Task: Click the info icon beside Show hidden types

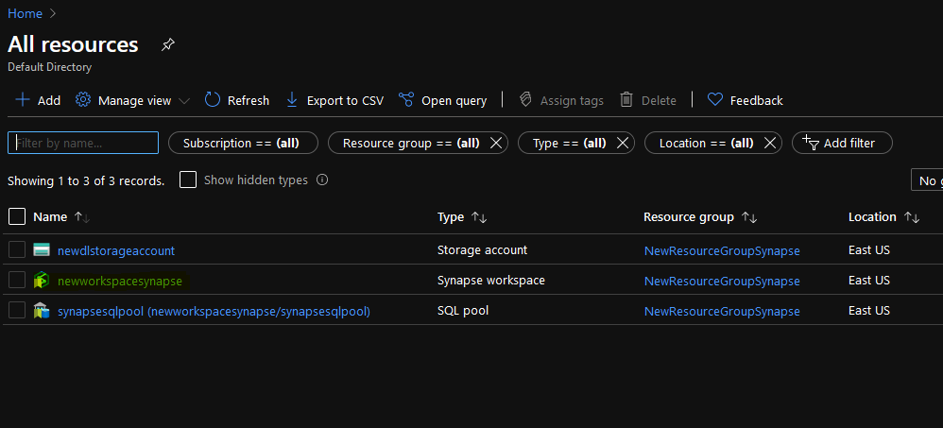Action: pyautogui.click(x=322, y=180)
